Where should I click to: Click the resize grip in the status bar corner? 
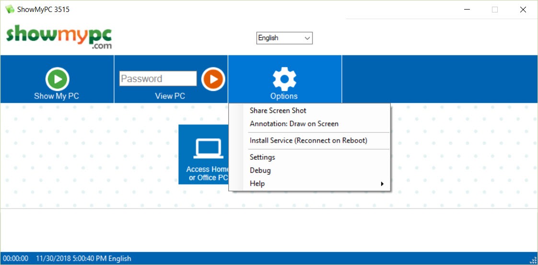[x=533, y=260]
